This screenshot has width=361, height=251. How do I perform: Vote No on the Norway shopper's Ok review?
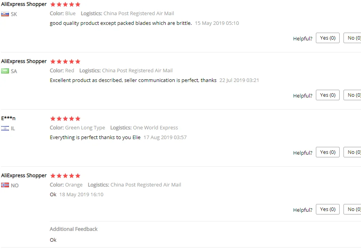(x=352, y=209)
